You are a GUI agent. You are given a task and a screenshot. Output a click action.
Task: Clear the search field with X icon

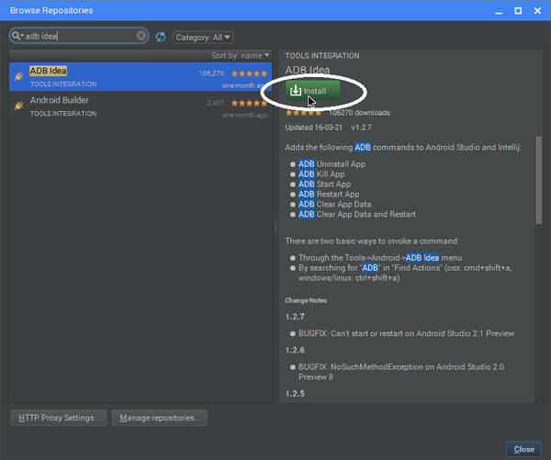(x=141, y=36)
